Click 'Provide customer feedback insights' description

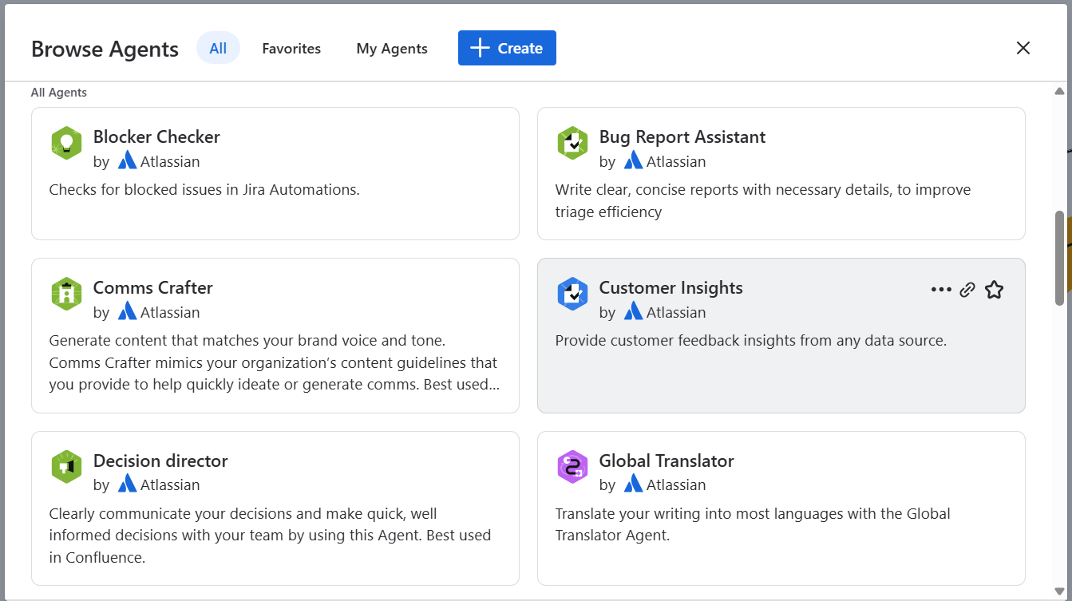coord(751,341)
